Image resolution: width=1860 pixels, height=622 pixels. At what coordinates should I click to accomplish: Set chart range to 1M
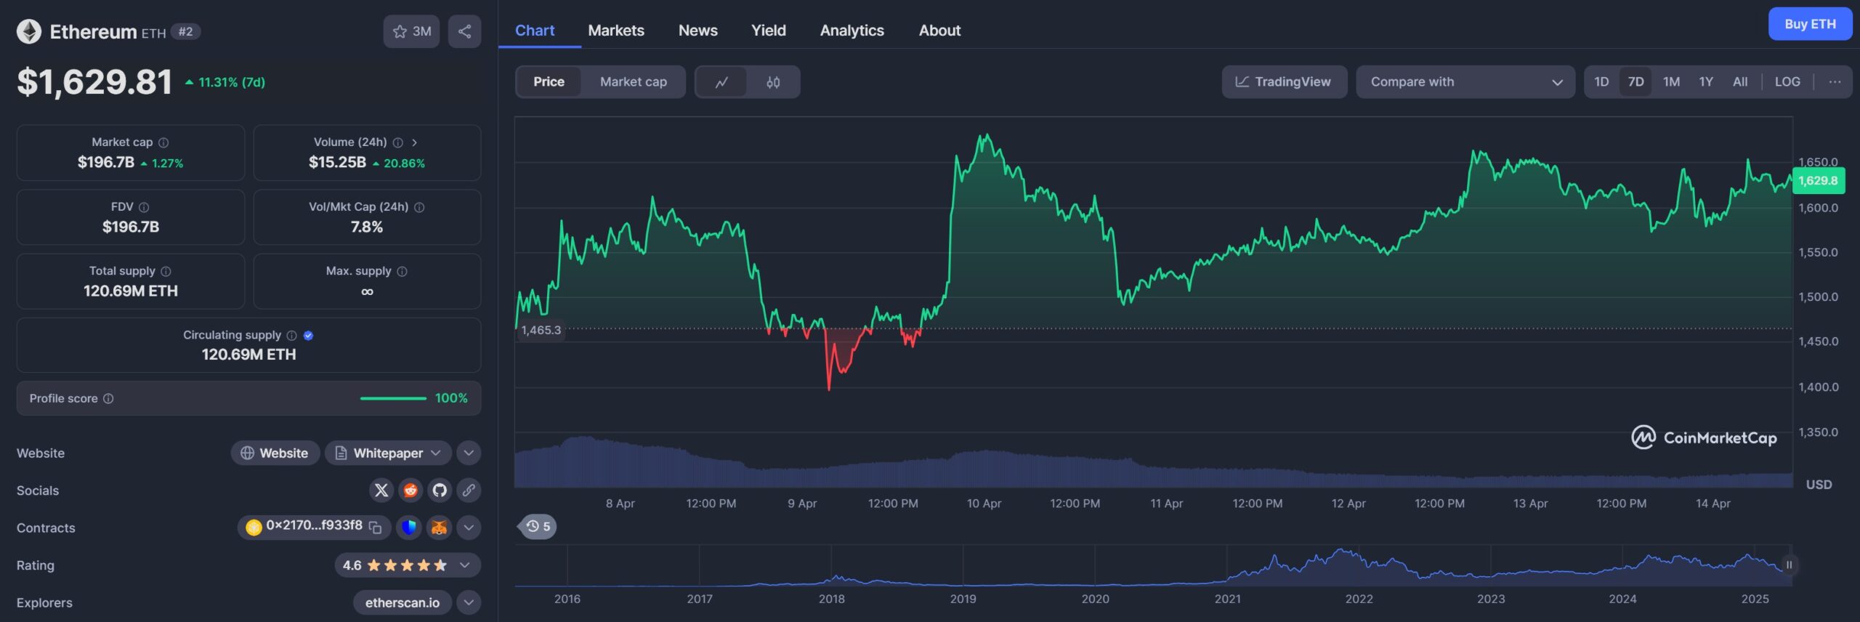point(1671,82)
